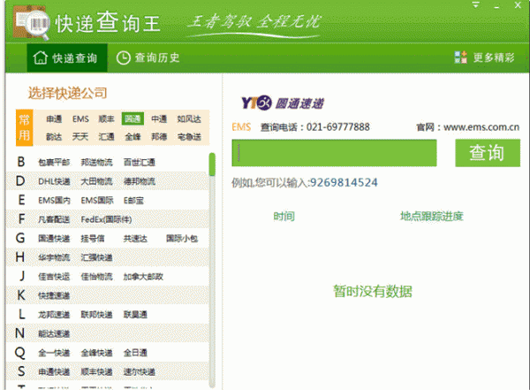Choose 能达速递 in row N
This screenshot has width=530, height=390.
tap(54, 333)
